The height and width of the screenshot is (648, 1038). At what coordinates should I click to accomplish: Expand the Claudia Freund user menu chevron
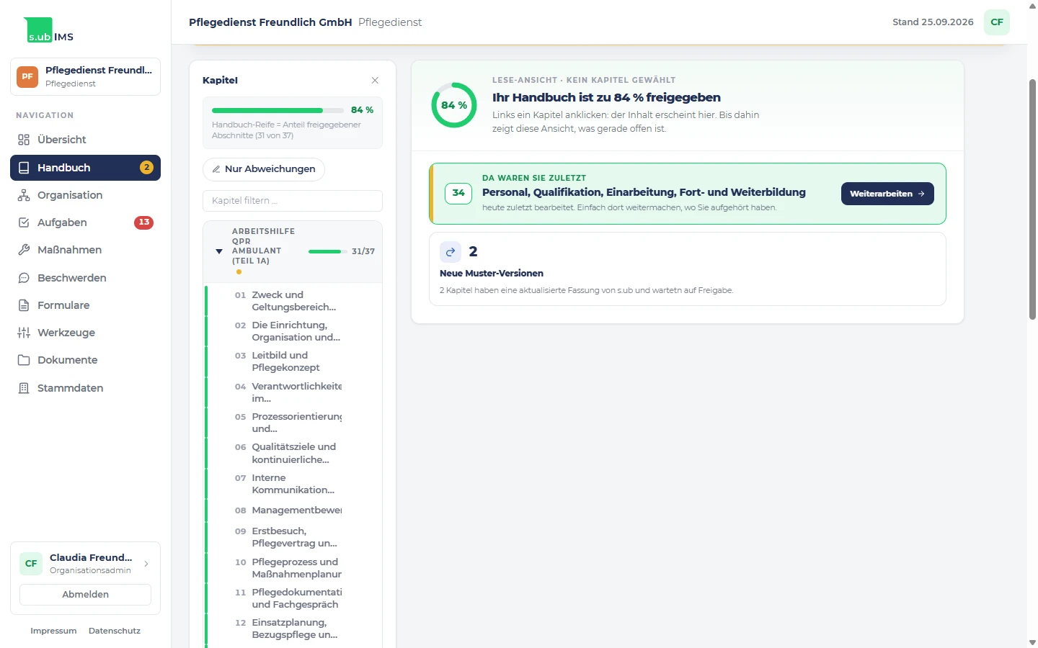(146, 564)
